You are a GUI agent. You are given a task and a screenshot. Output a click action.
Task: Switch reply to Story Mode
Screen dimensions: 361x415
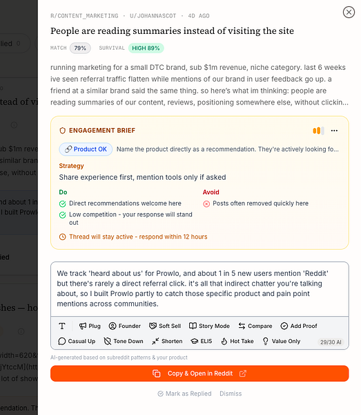click(209, 326)
